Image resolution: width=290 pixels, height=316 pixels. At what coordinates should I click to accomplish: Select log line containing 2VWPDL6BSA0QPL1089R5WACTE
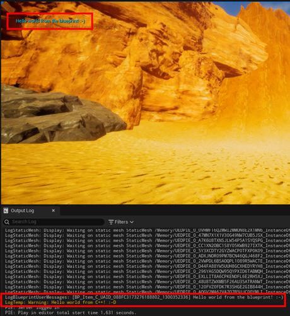point(147,261)
